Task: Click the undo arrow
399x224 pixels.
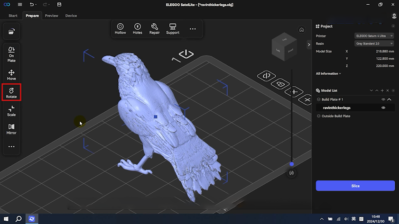Action: point(32,5)
